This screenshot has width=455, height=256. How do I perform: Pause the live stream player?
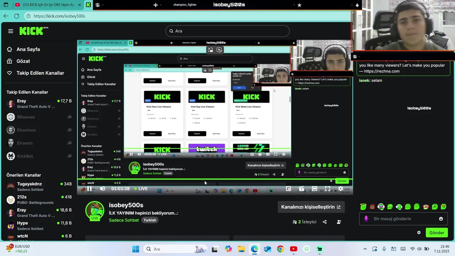pyautogui.click(x=90, y=188)
